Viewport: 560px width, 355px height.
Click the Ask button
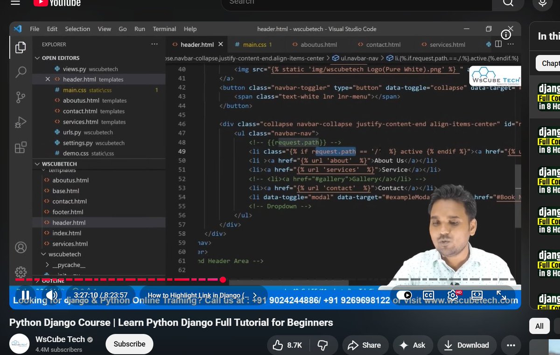412,345
